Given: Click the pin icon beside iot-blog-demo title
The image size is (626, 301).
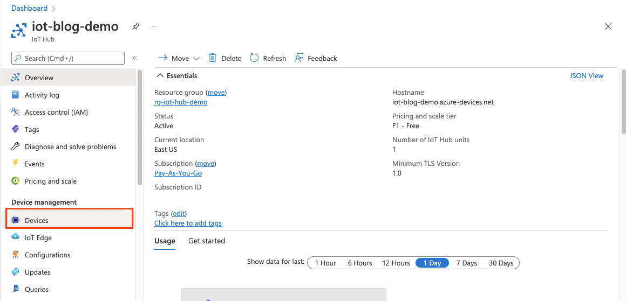Looking at the screenshot, I should pos(136,26).
